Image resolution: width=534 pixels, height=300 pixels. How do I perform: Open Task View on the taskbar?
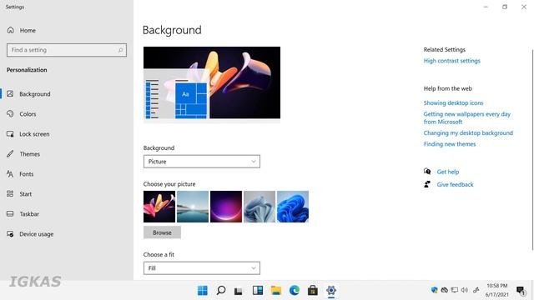coord(239,291)
